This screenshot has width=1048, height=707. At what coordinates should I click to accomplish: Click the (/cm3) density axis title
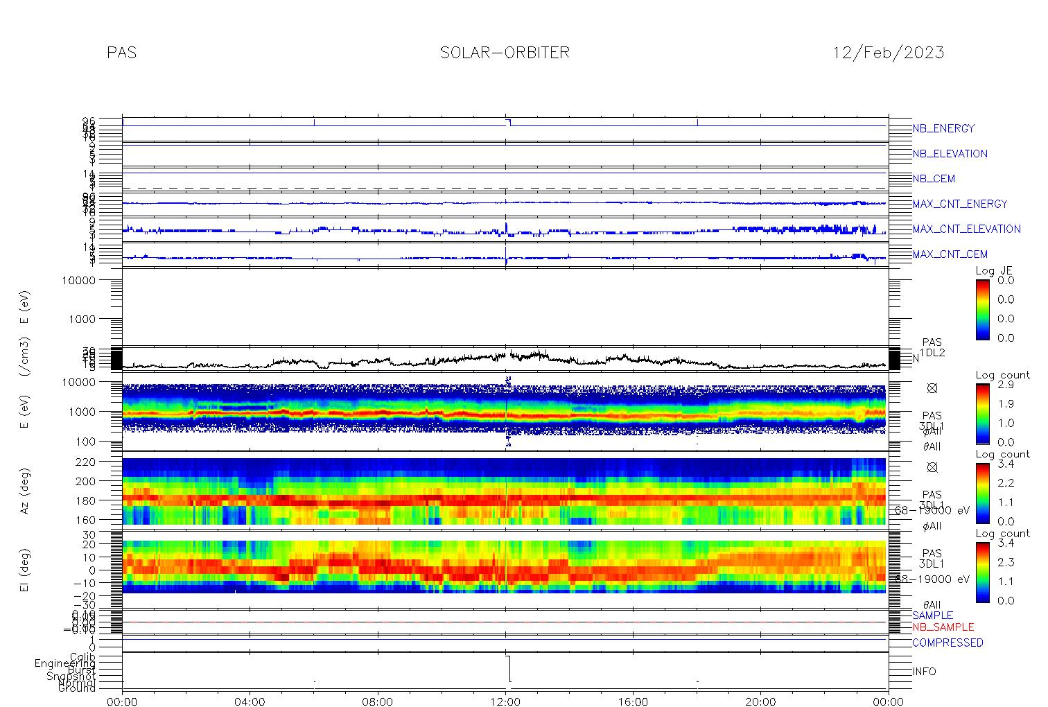(25, 357)
